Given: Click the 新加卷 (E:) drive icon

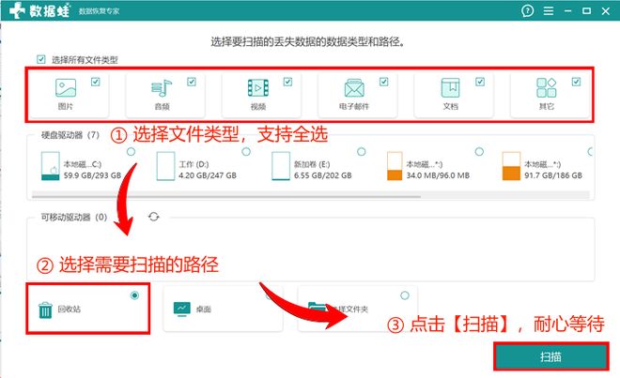Looking at the screenshot, I should (281, 166).
